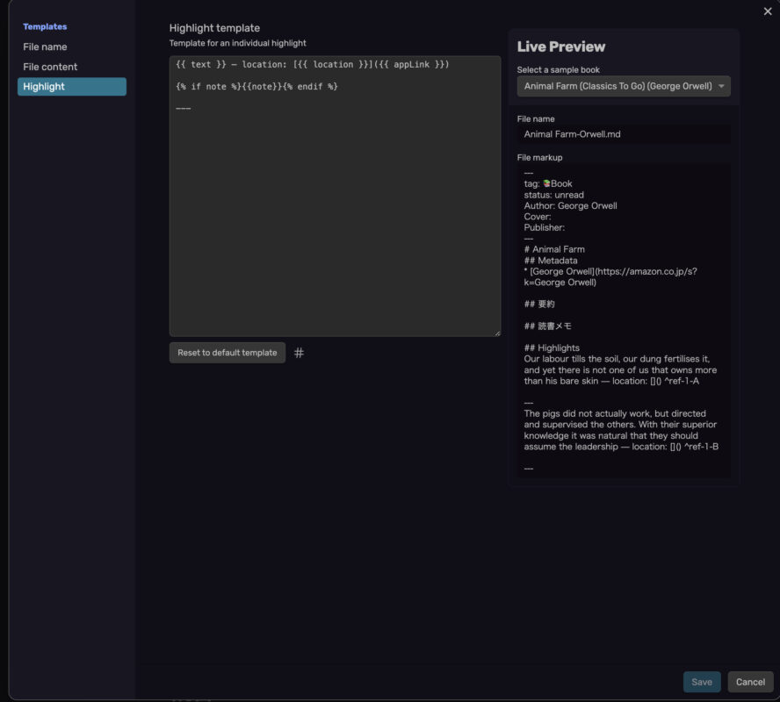This screenshot has width=780, height=702.
Task: Open the Animal Farm sample book dropdown
Action: (623, 86)
